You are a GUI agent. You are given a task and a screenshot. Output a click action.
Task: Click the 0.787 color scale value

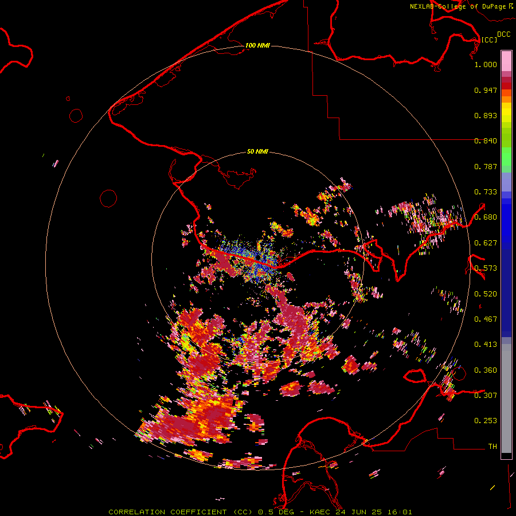(x=486, y=166)
